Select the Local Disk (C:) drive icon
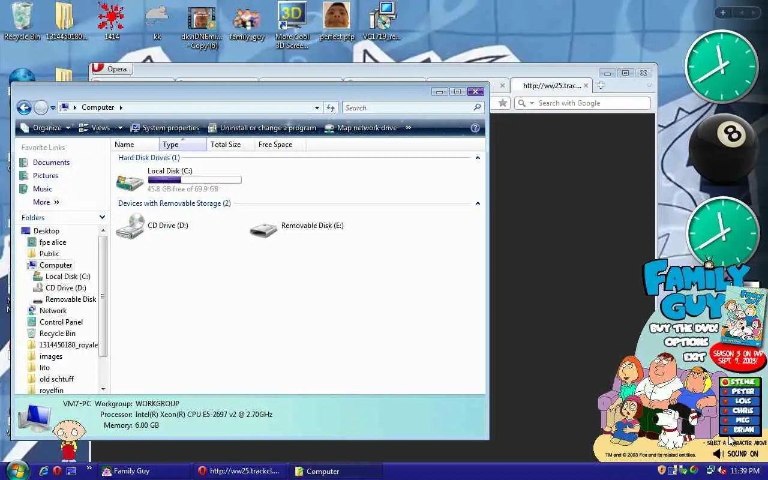Image resolution: width=768 pixels, height=480 pixels. [130, 182]
